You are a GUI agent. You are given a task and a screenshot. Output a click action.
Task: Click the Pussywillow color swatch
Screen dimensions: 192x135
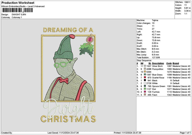click(145, 69)
